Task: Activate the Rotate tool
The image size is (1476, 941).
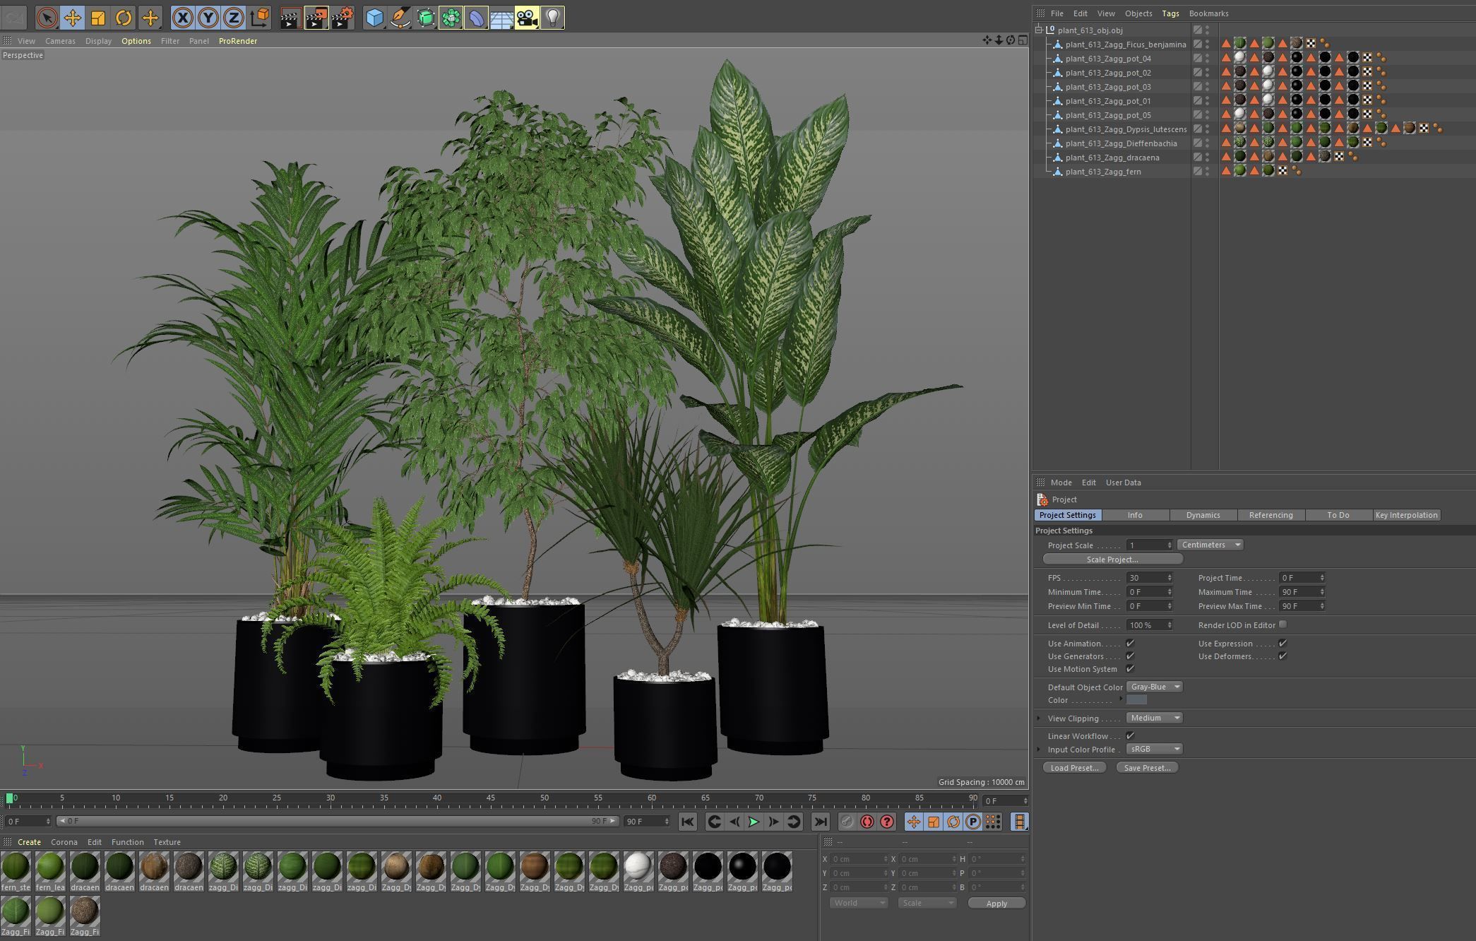Action: click(124, 18)
